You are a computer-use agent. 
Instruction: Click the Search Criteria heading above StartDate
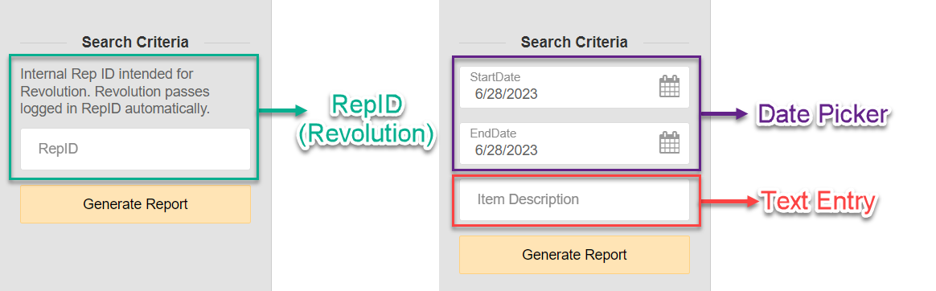click(574, 43)
